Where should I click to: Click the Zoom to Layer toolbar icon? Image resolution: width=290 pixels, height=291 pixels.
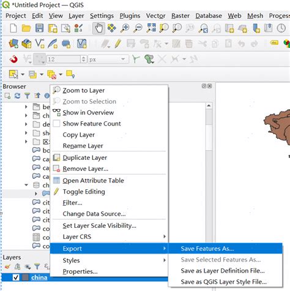[177, 28]
